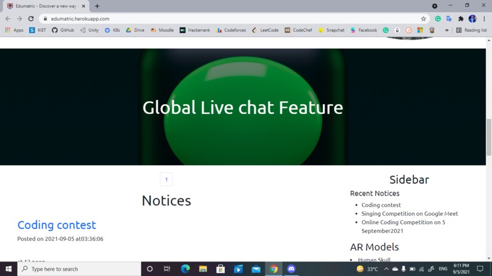Open Microsoft Store from the taskbar
The image size is (492, 276).
click(x=220, y=269)
